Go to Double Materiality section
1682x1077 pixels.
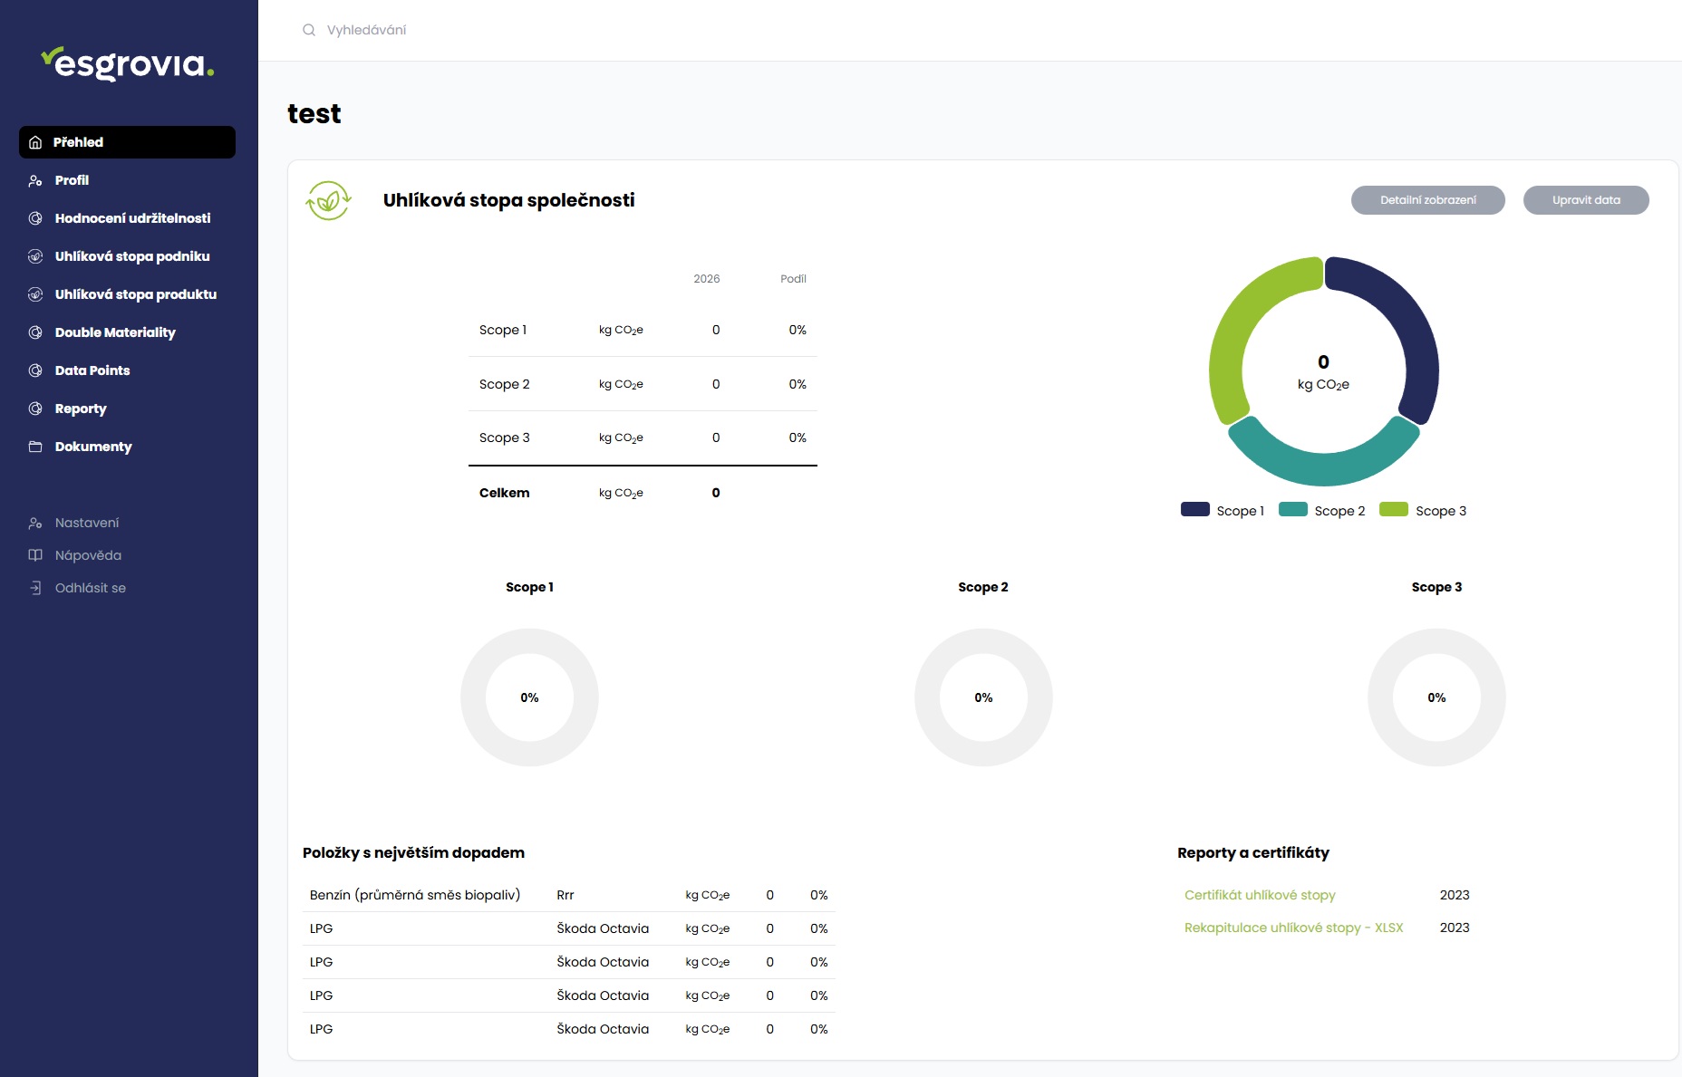(x=115, y=332)
